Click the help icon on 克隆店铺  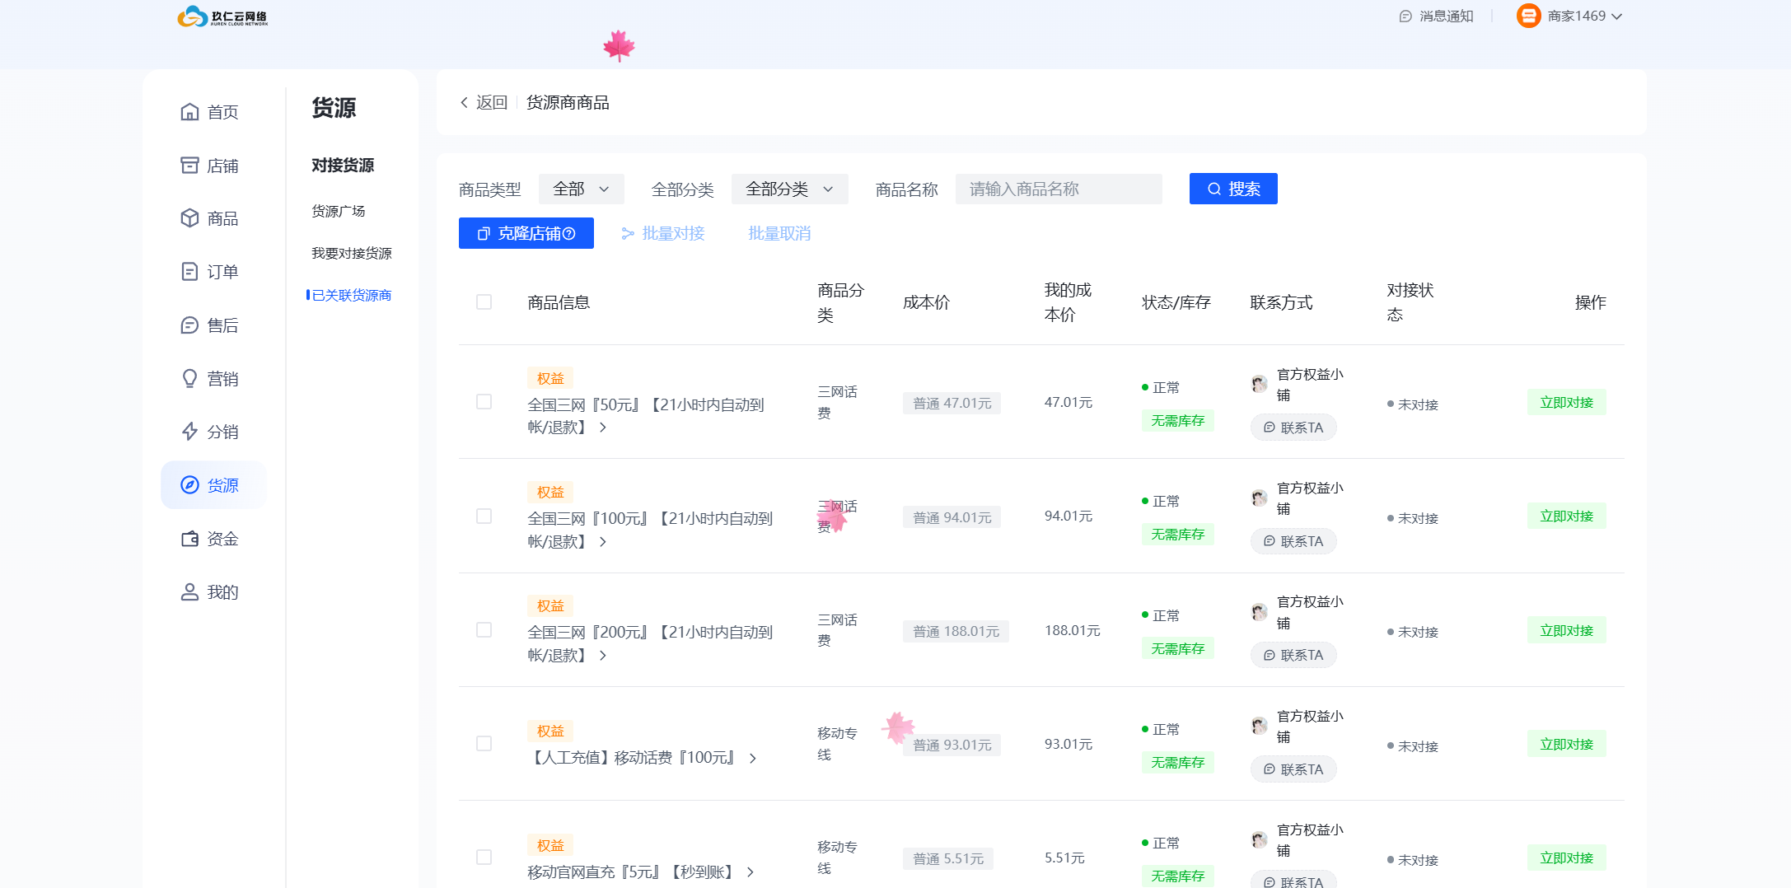pos(568,234)
